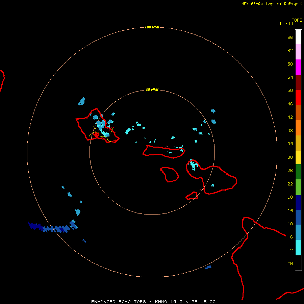
Task: Click the 30 legend value
Action: click(x=290, y=157)
